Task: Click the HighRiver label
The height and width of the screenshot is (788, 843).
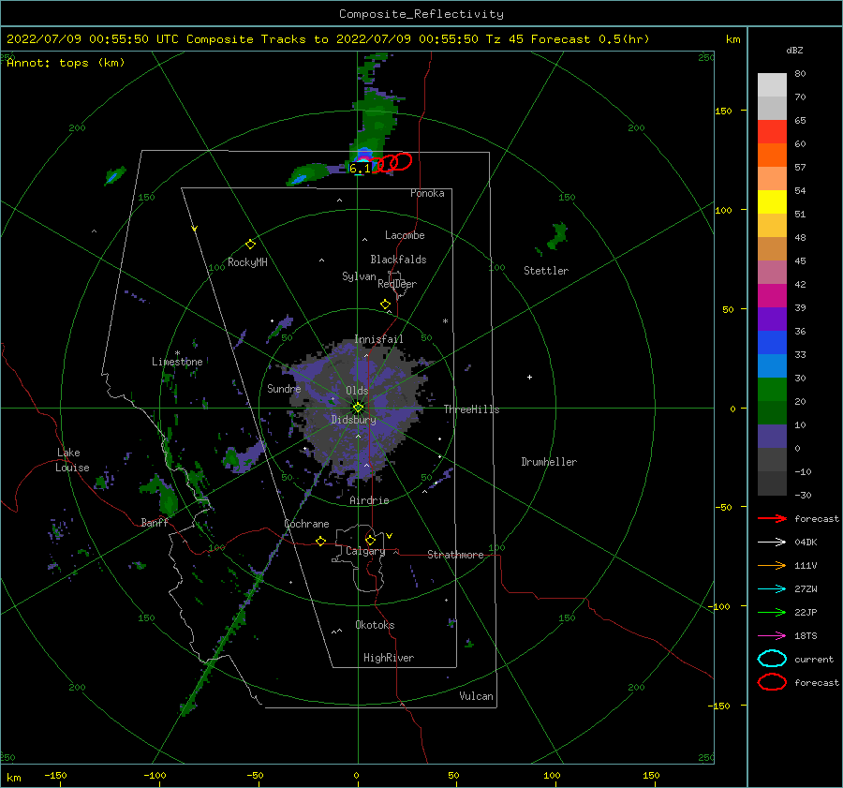Action: coord(389,658)
